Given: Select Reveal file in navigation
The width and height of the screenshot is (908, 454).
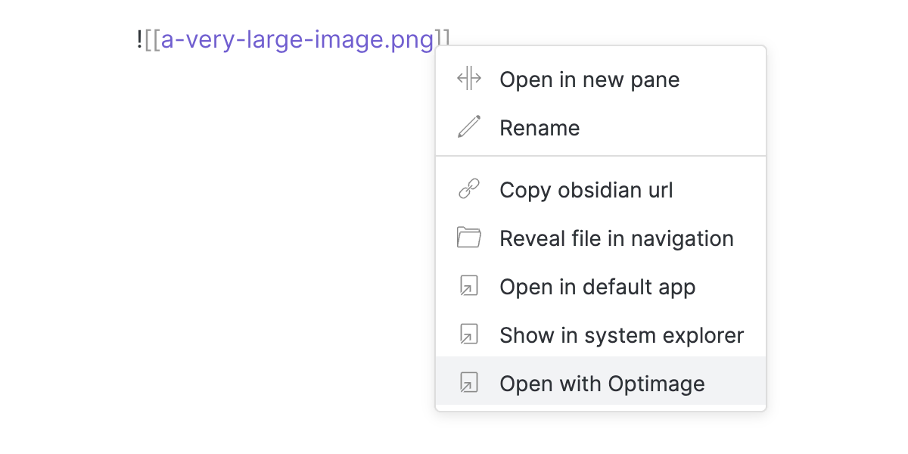Looking at the screenshot, I should (x=616, y=237).
